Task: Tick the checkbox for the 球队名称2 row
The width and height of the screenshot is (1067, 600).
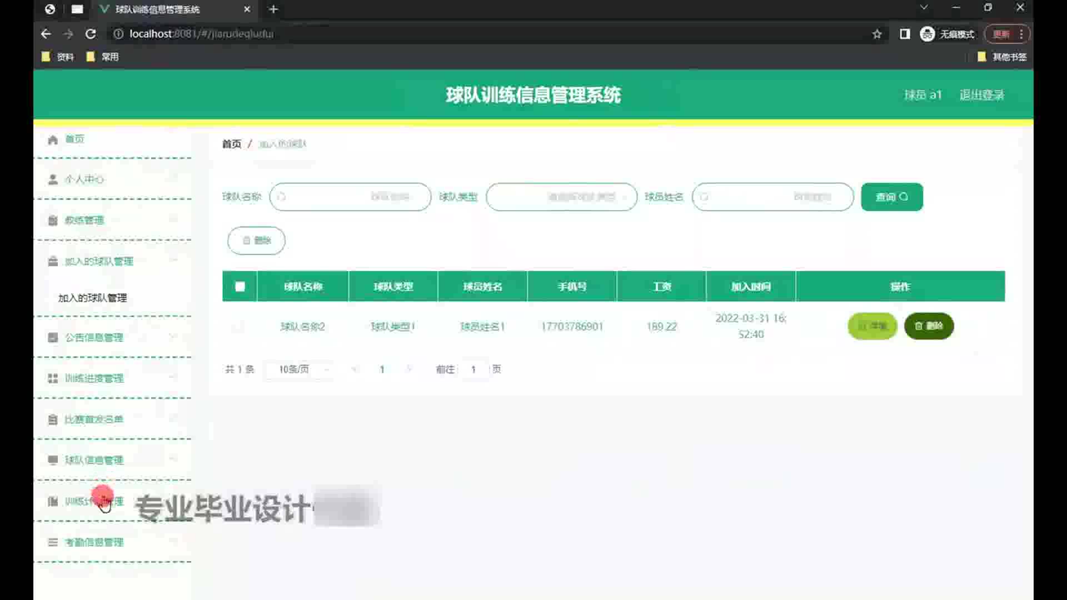Action: tap(238, 327)
